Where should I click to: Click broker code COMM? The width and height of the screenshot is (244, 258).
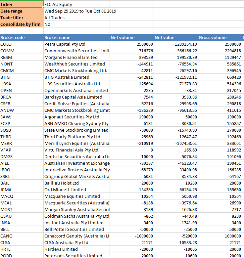point(22,51)
